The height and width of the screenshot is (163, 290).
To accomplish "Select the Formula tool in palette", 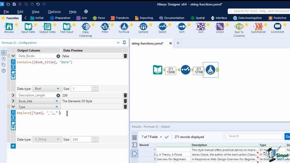I will click(x=124, y=28).
